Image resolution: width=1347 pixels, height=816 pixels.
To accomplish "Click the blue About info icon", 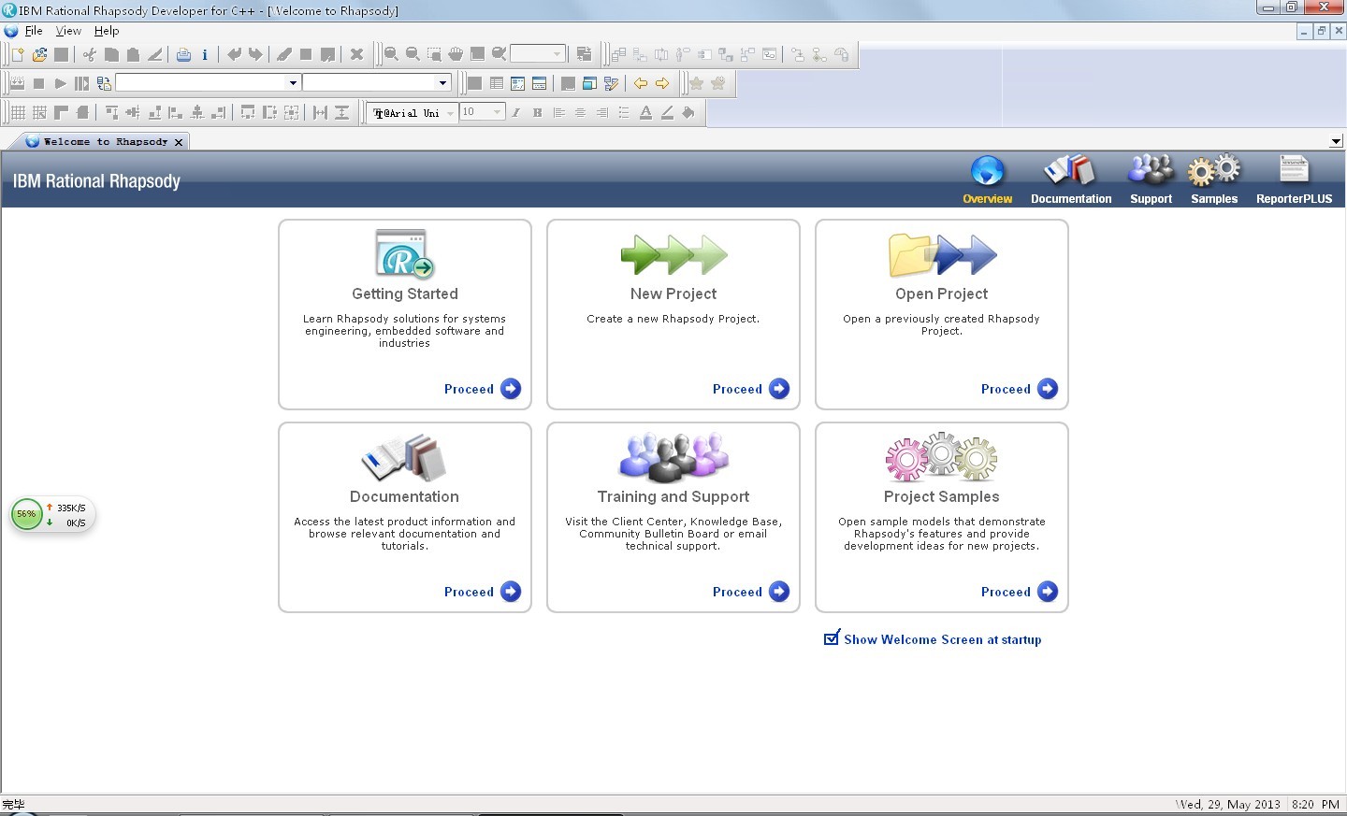I will click(205, 54).
